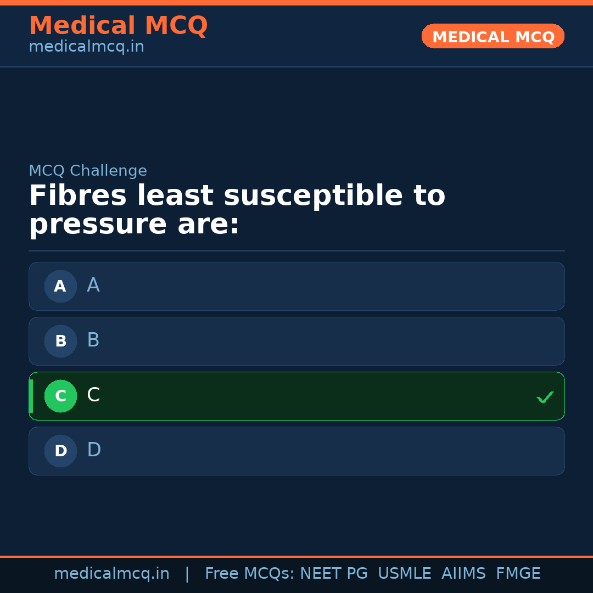The height and width of the screenshot is (593, 593).
Task: Click the light-blue answer text of option D
Action: pos(94,450)
